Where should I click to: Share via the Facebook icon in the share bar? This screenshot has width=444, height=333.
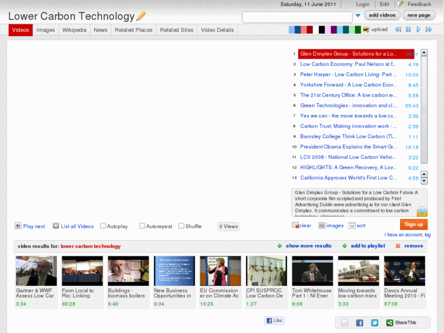coord(360,323)
